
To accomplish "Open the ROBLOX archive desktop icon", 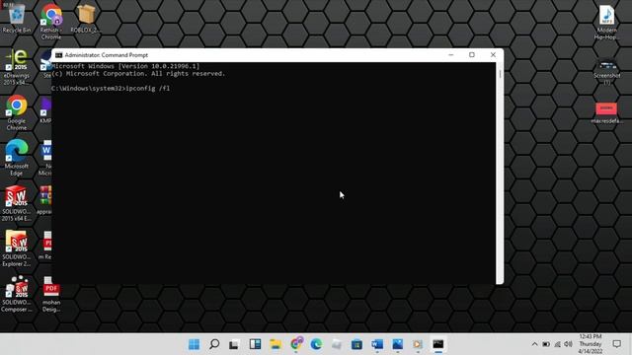I will (x=86, y=19).
